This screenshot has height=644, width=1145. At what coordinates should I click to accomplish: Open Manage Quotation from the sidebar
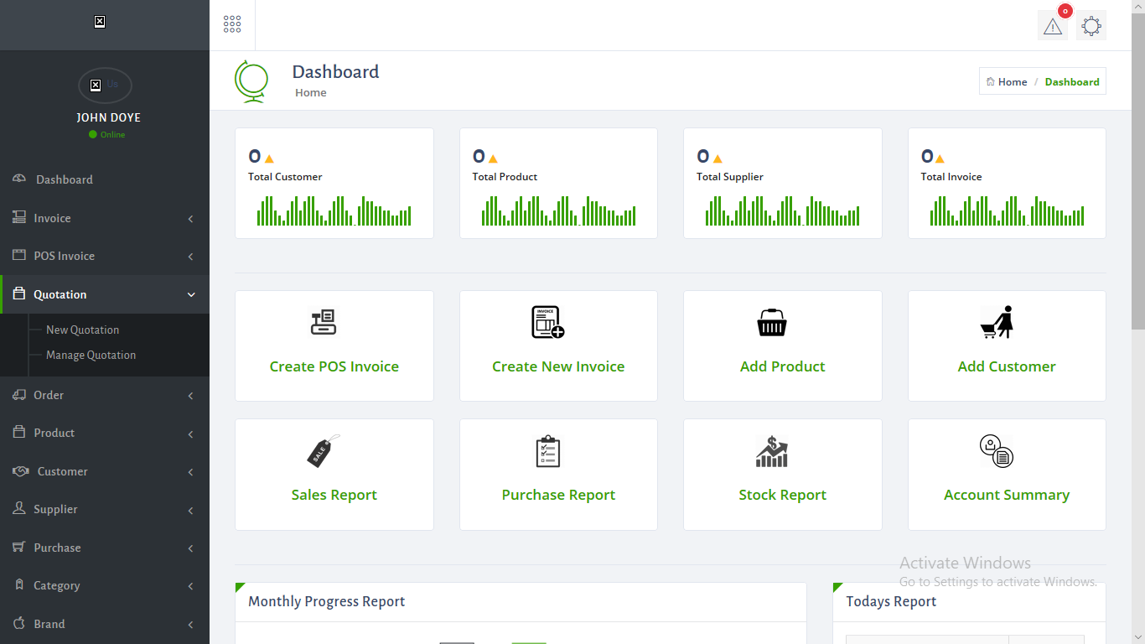pos(91,355)
